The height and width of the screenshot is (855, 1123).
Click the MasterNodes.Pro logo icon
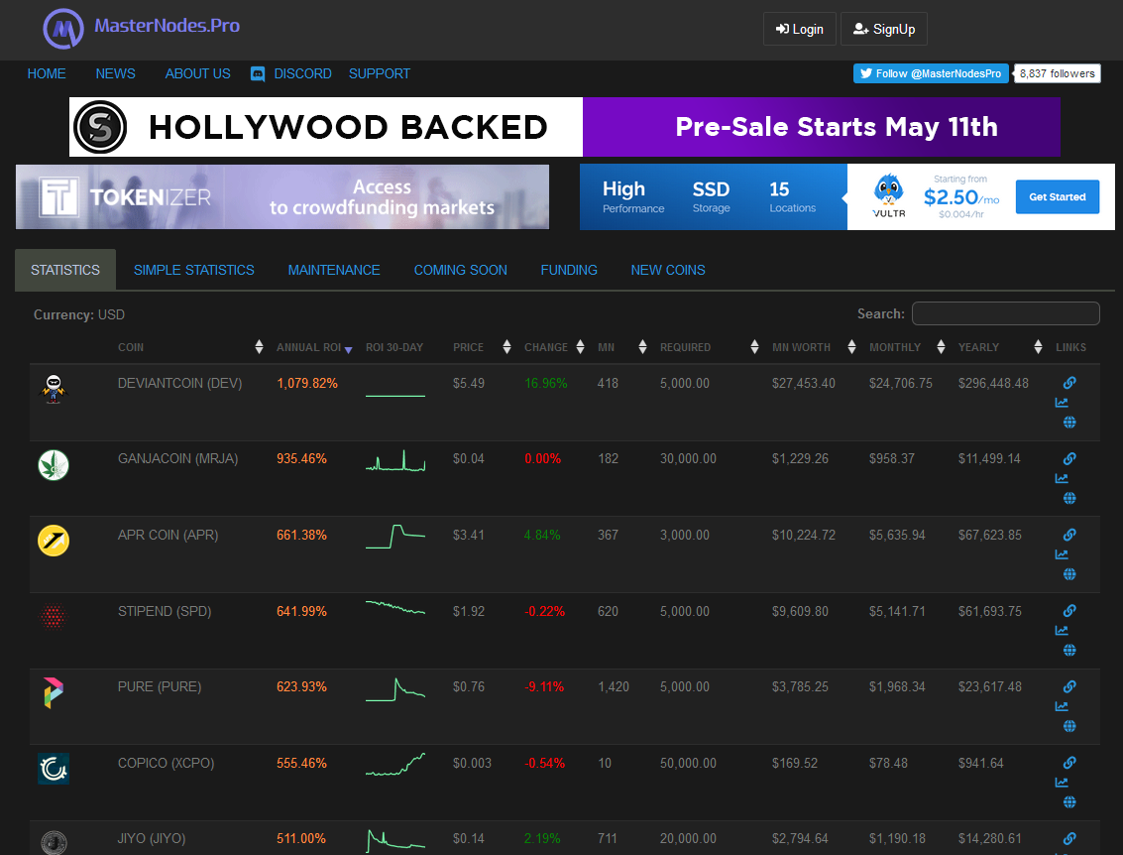pos(63,29)
